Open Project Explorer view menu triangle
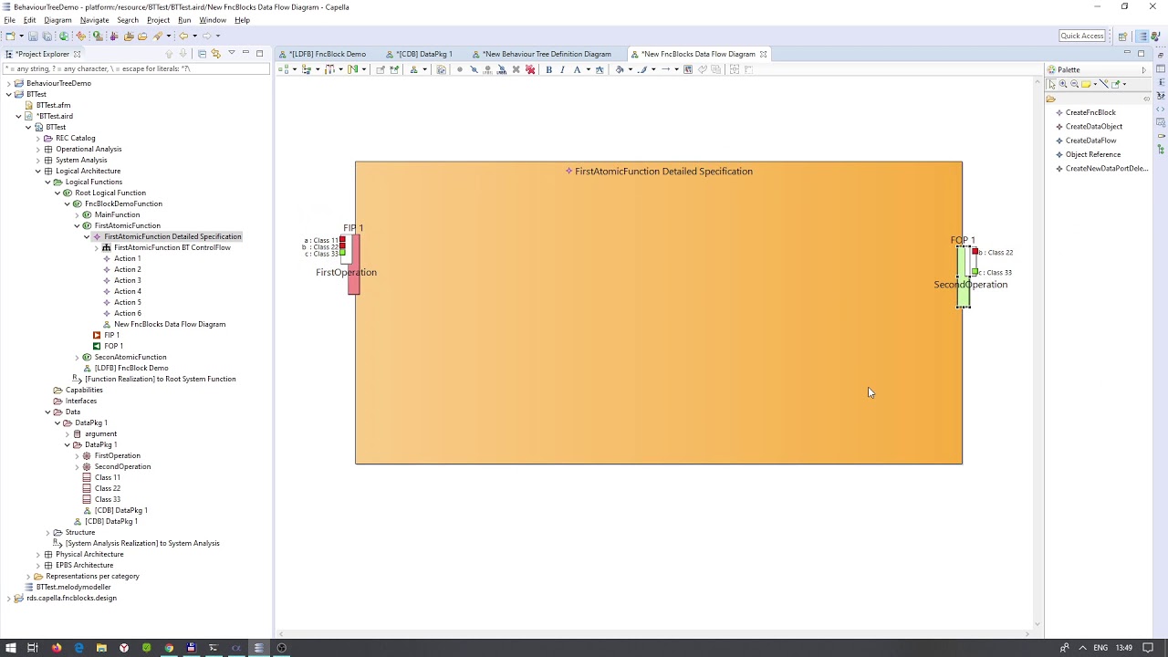The height and width of the screenshot is (657, 1168). pyautogui.click(x=231, y=53)
